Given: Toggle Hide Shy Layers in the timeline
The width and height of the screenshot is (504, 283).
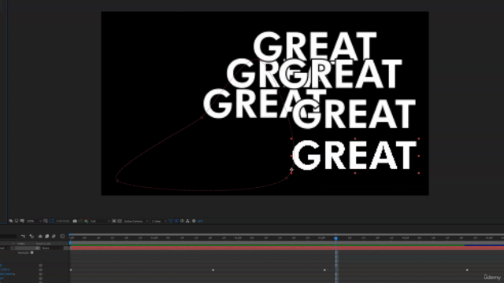Looking at the screenshot, I should point(40,237).
